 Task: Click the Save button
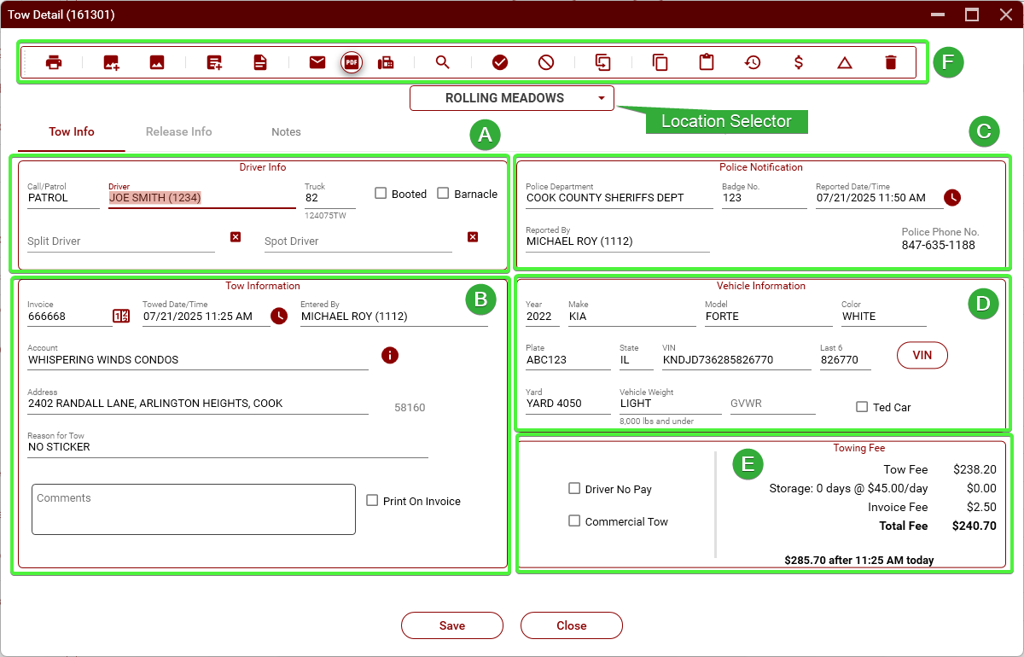pyautogui.click(x=452, y=625)
